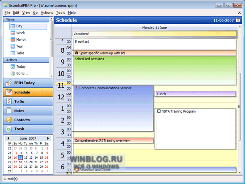Viewport: 245px width, 184px height.
Task: Click schedule scrollbar down arrow
Action: point(240,172)
